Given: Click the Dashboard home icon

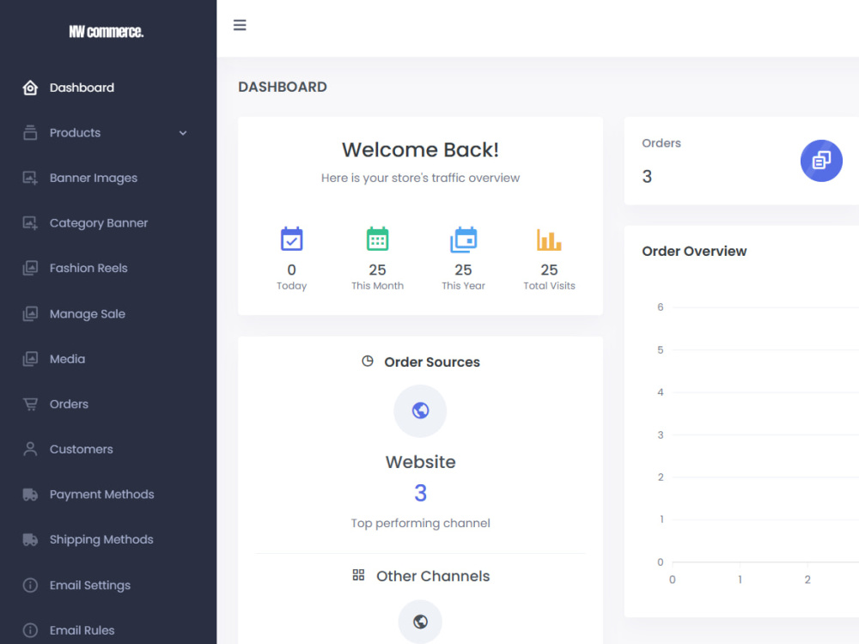Looking at the screenshot, I should pos(30,88).
